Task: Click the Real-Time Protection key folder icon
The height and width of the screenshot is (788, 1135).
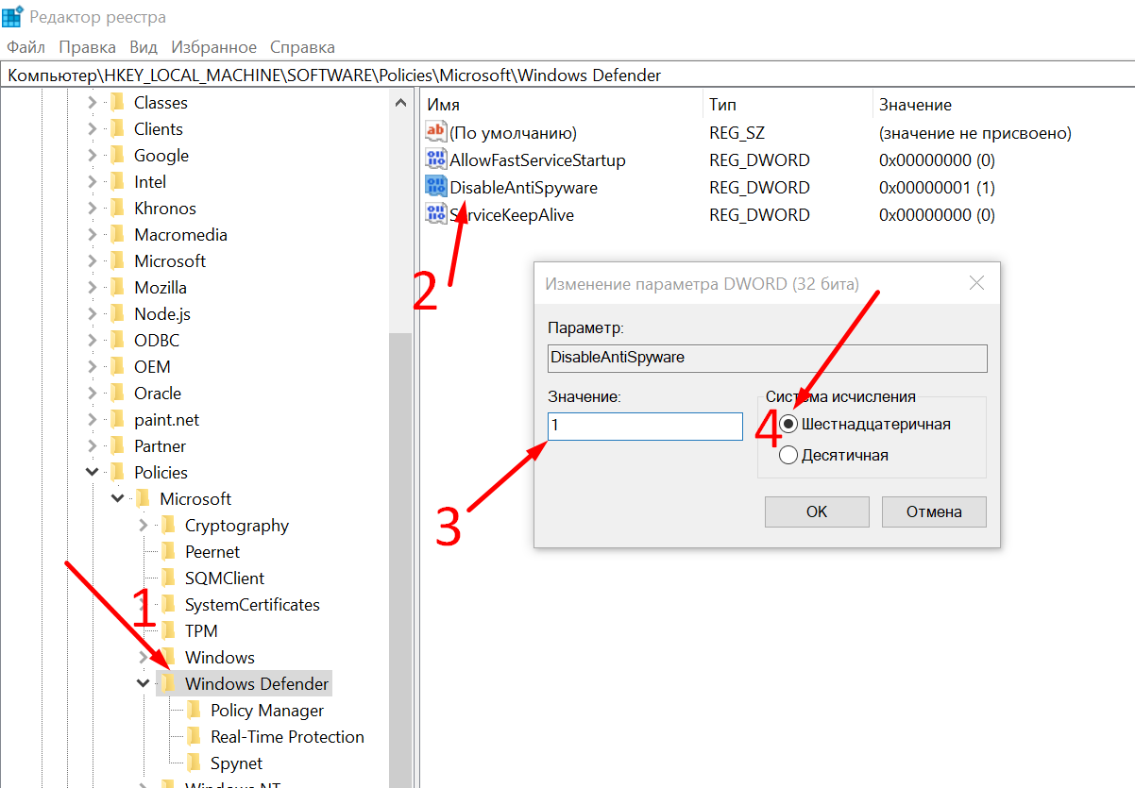Action: (194, 737)
